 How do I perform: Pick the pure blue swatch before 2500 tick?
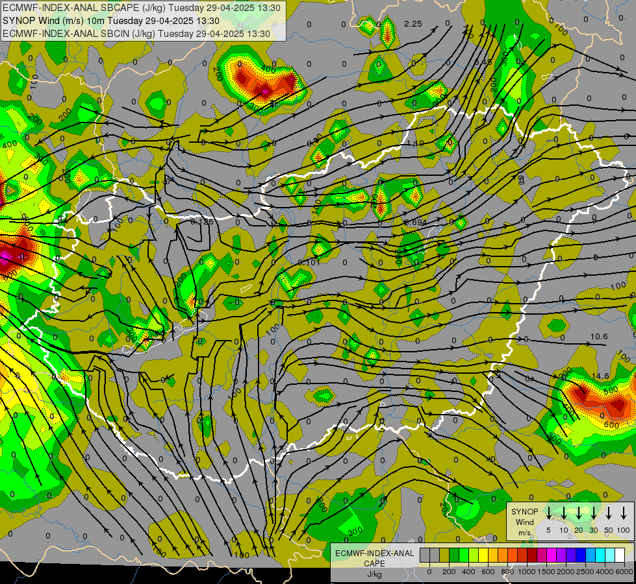pyautogui.click(x=581, y=555)
